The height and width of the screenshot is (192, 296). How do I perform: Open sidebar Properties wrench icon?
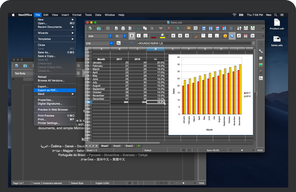click(260, 51)
